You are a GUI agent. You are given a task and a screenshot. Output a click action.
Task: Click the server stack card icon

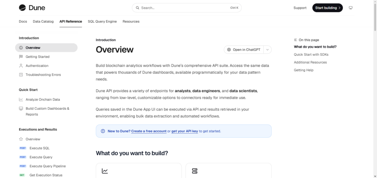click(194, 171)
